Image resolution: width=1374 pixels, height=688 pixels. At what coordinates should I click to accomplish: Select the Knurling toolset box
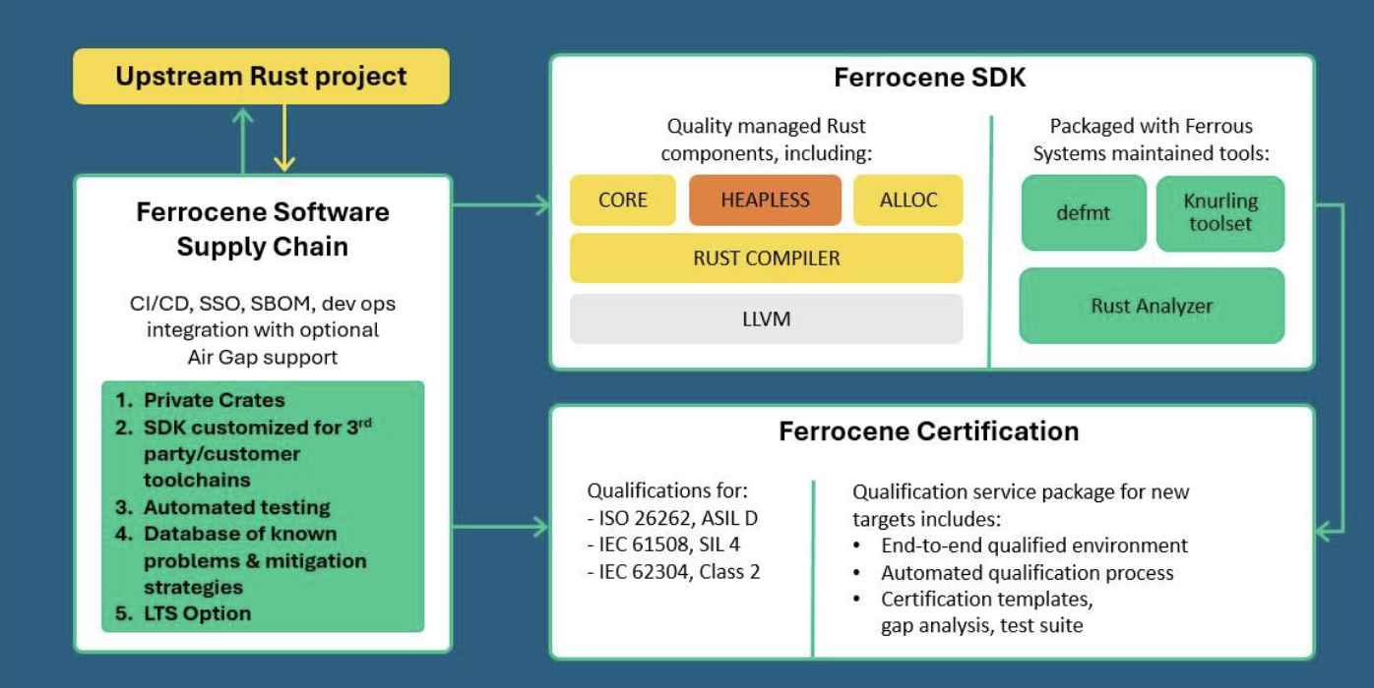click(x=1220, y=213)
